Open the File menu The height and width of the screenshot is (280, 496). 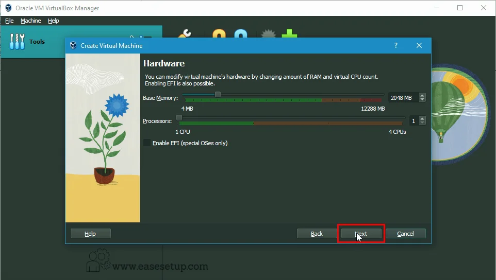click(x=9, y=21)
